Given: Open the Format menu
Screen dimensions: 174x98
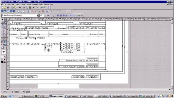Looking at the screenshot, I should pyautogui.click(x=23, y=4).
